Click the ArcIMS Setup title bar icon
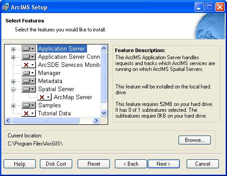Screen dimensions: 227x176 [6, 7]
